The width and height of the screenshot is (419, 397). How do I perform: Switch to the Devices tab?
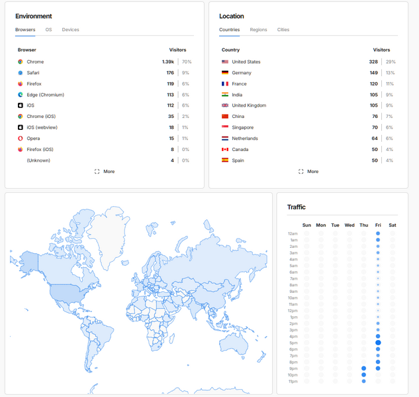coord(70,30)
